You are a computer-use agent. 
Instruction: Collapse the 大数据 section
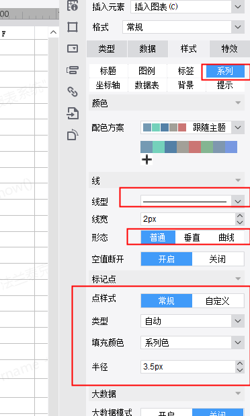click(x=238, y=393)
